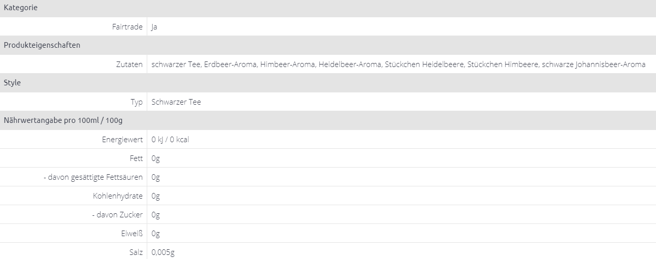Click the Style section header

click(12, 83)
